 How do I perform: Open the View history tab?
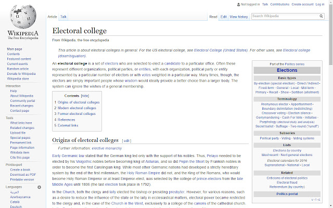click(x=239, y=17)
